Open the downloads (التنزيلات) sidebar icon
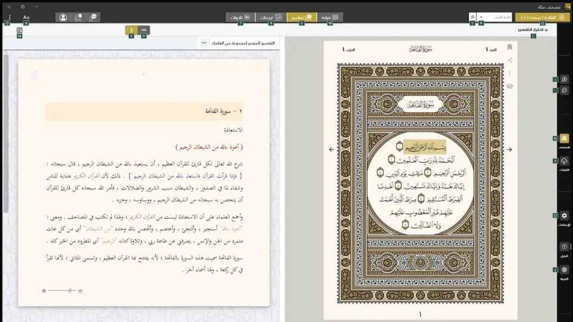This screenshot has height=322, width=573. click(564, 162)
